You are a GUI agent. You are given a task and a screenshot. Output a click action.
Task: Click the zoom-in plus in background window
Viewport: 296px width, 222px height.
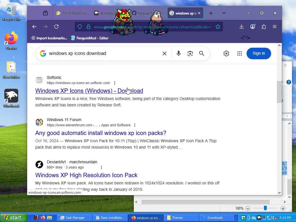coord(283,208)
